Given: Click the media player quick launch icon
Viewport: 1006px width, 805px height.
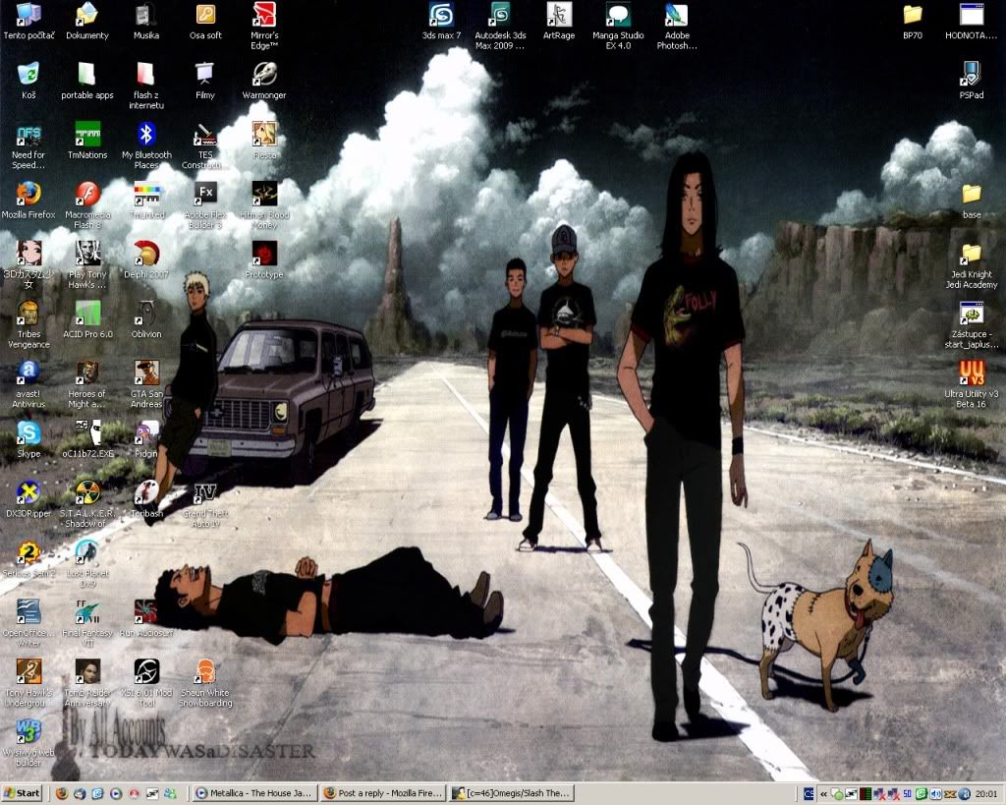Looking at the screenshot, I should point(116,793).
